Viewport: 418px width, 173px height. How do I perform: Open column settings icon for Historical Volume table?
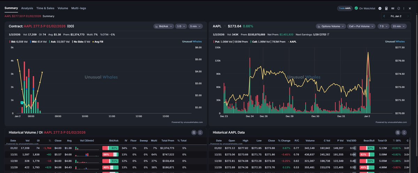point(194,133)
